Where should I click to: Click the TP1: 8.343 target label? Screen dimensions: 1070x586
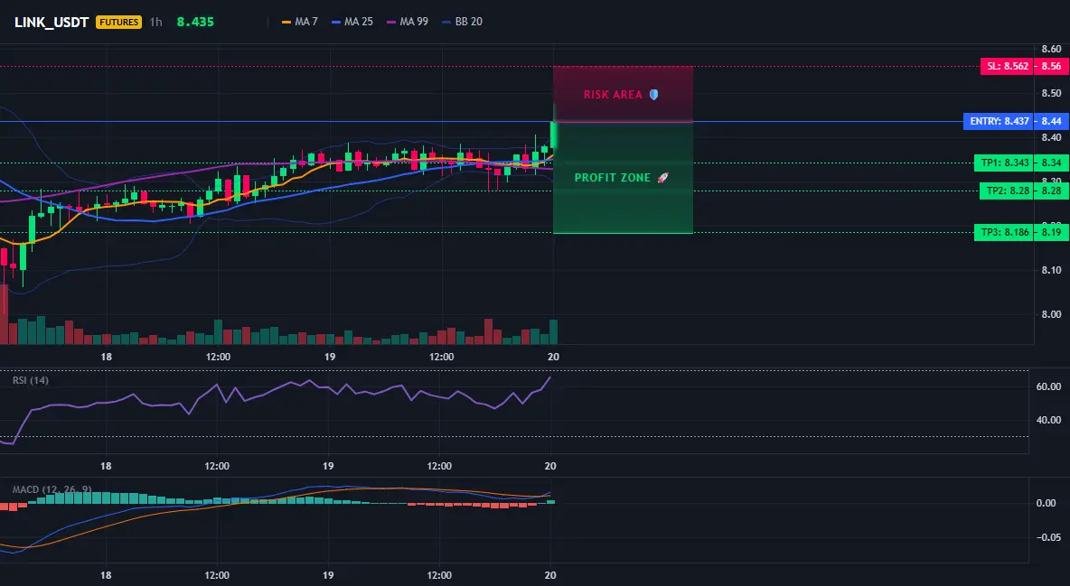1002,163
